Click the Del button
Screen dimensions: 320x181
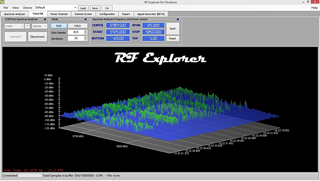coord(107,8)
